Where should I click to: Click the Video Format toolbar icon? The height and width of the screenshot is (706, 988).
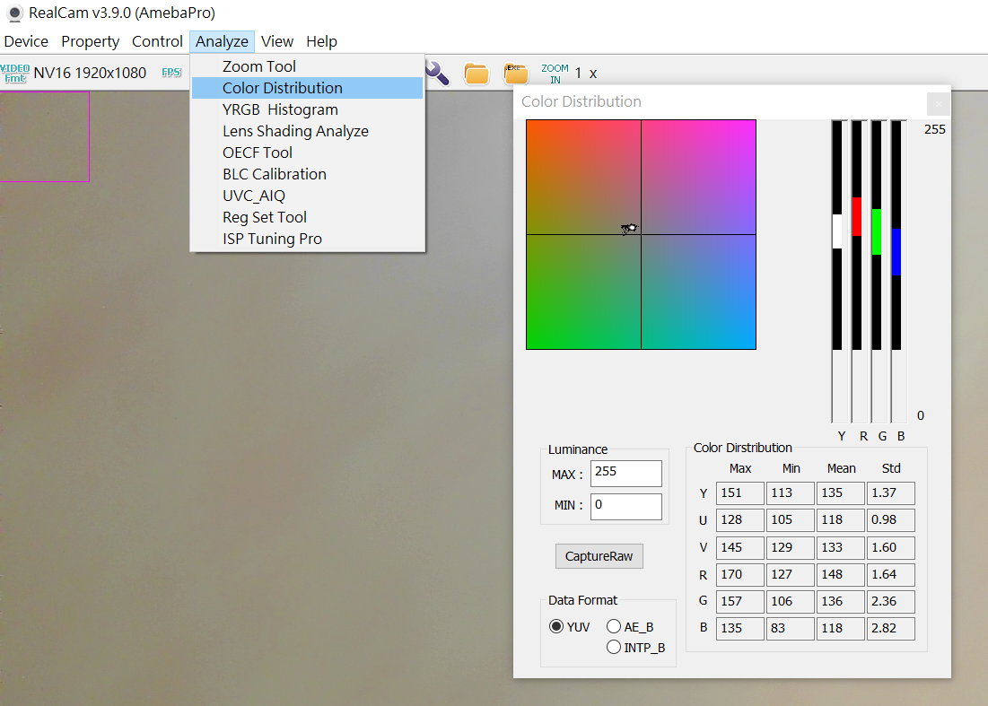[x=15, y=73]
